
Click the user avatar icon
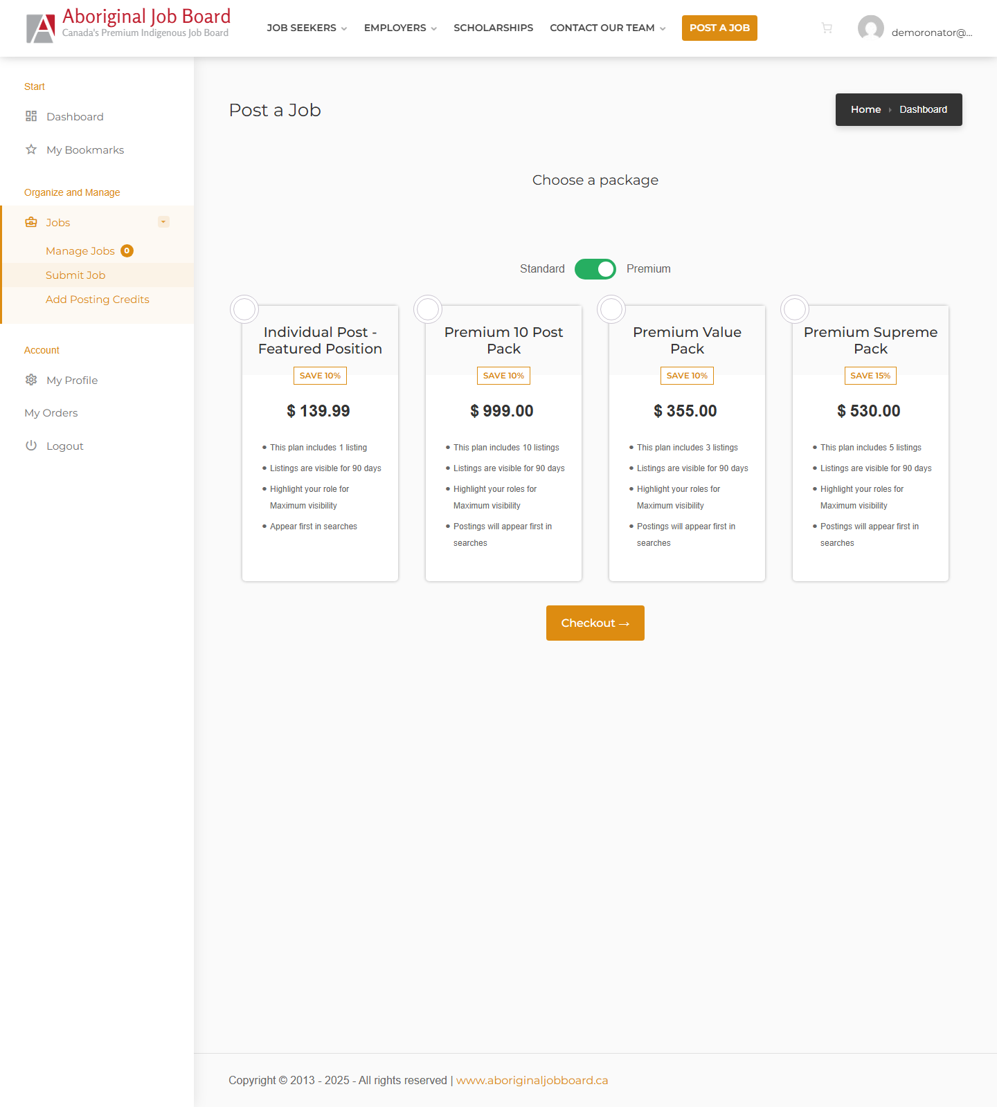pos(870,28)
